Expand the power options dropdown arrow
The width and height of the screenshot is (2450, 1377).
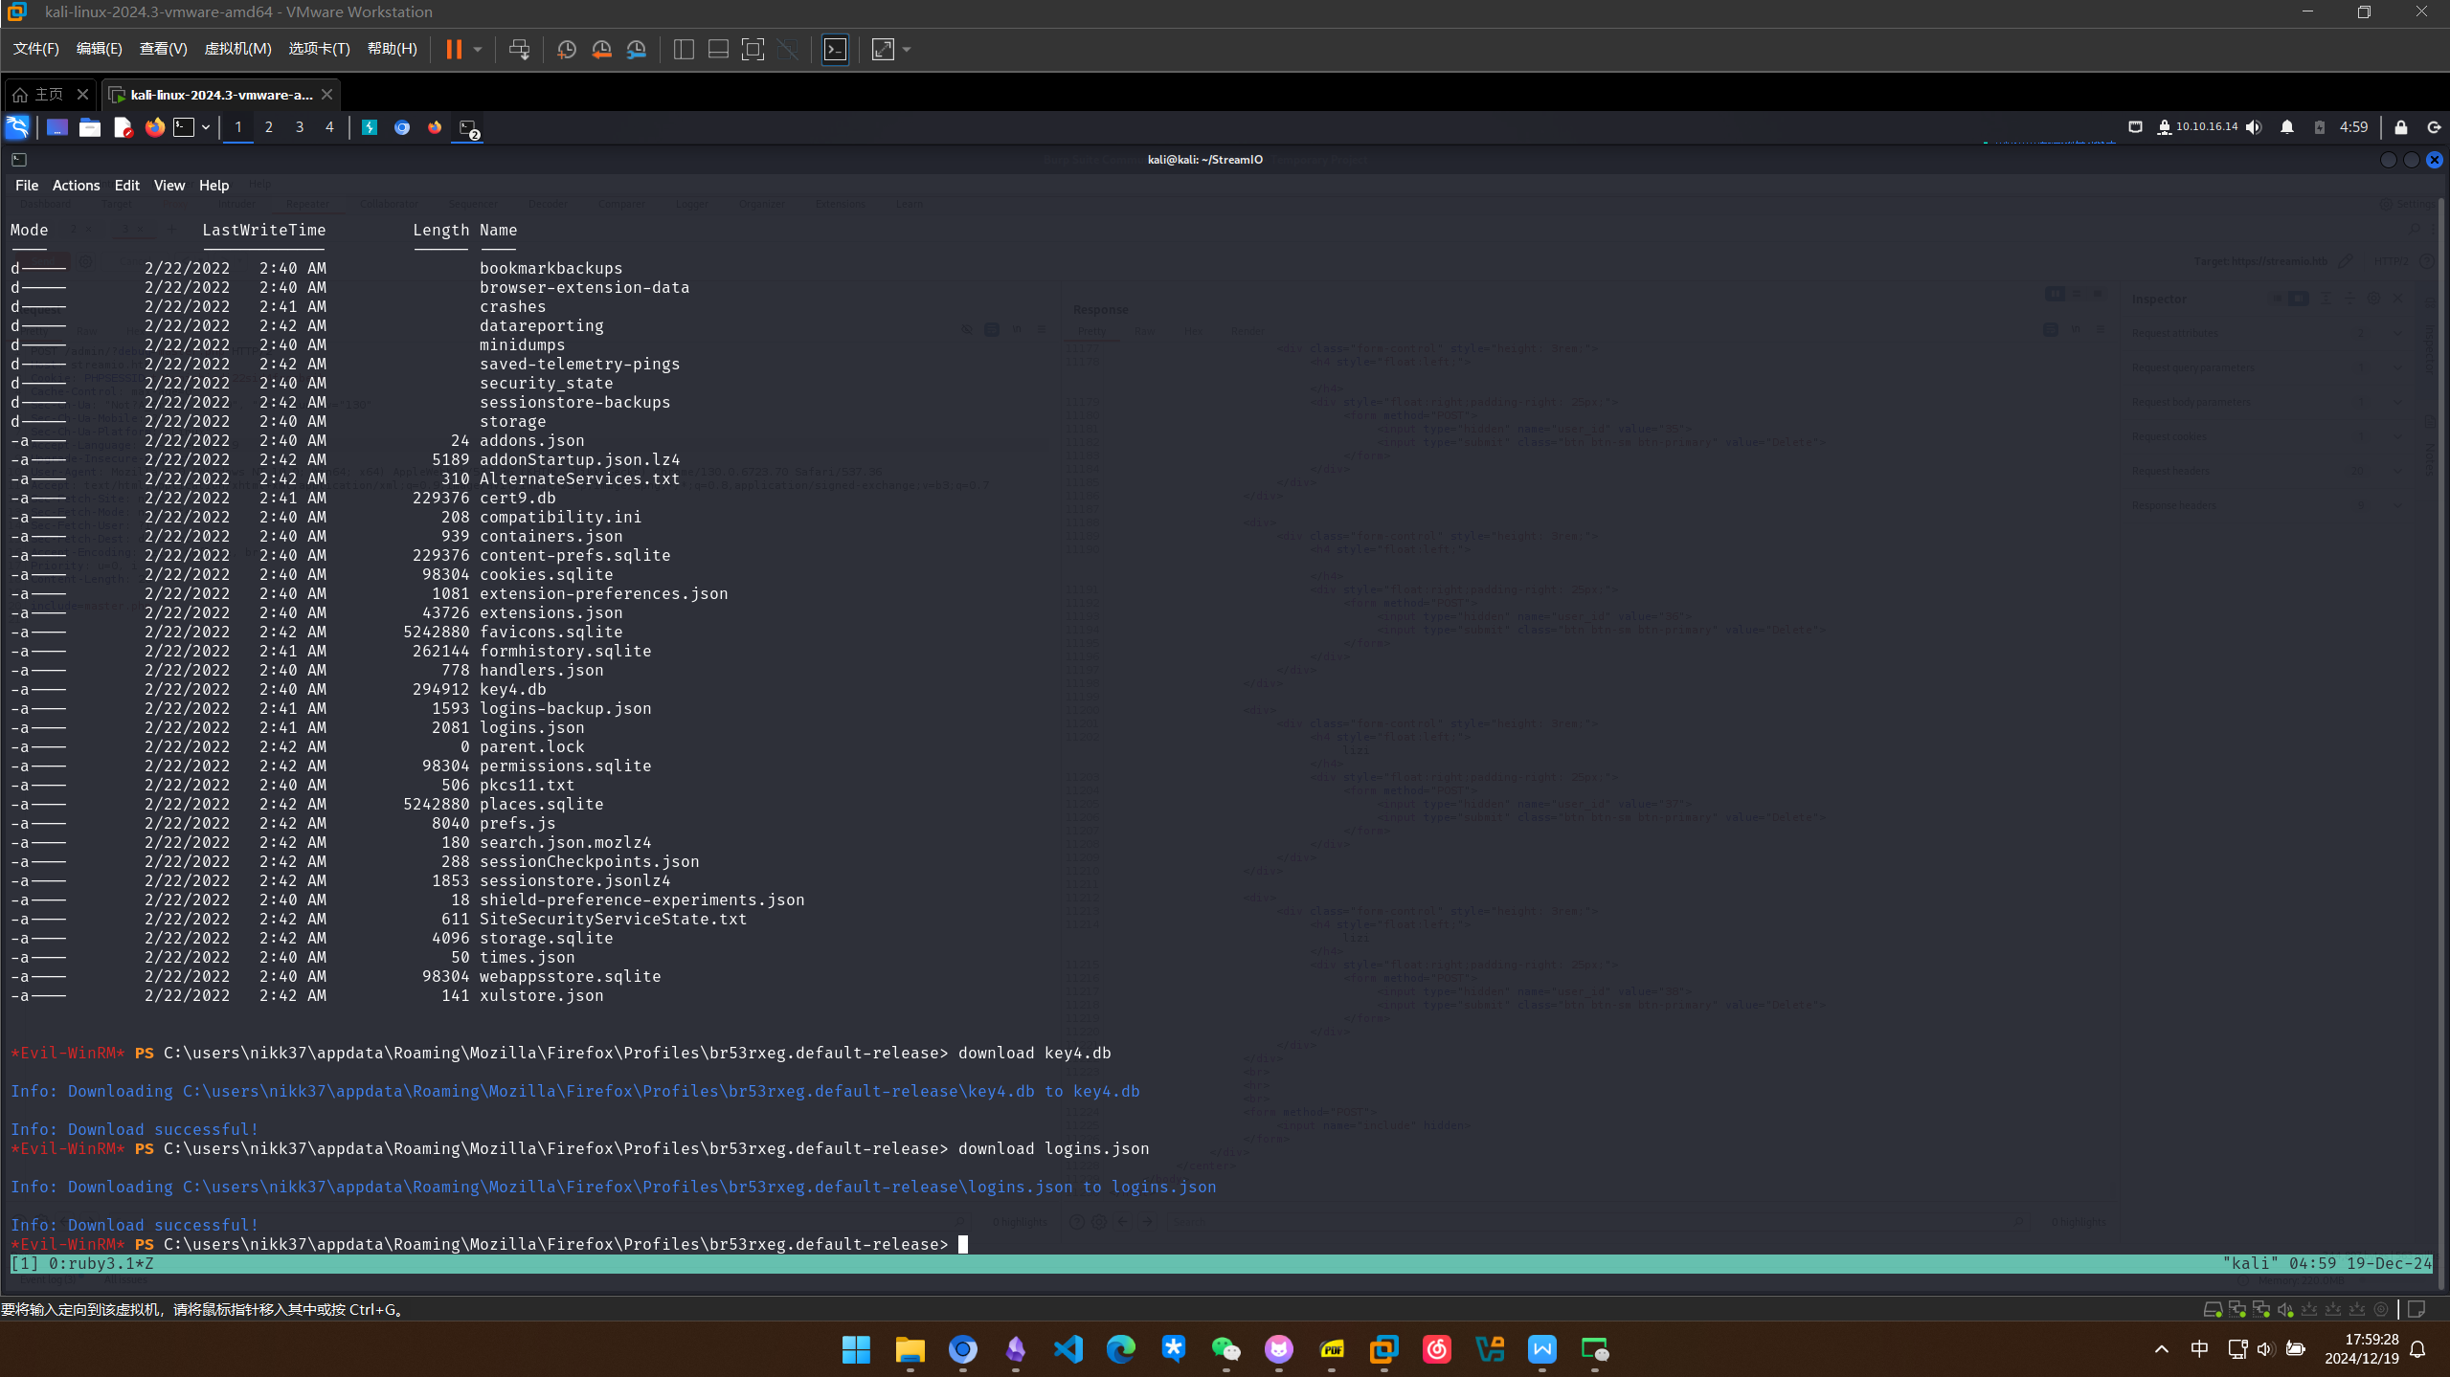[x=478, y=50]
